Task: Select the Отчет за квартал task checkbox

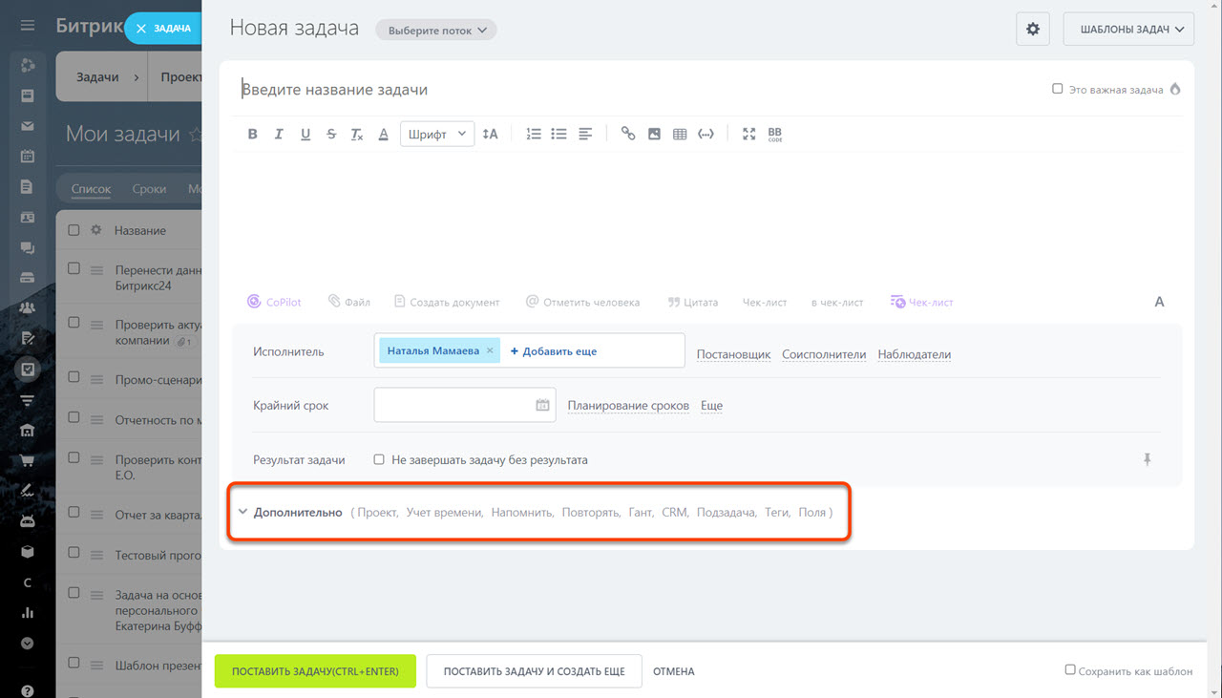Action: click(x=74, y=514)
